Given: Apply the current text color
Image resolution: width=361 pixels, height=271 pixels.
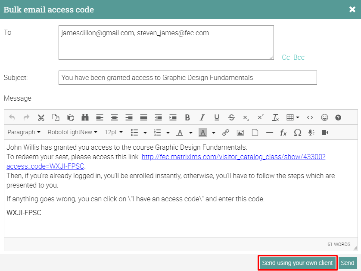Looking at the screenshot, I should (180, 132).
